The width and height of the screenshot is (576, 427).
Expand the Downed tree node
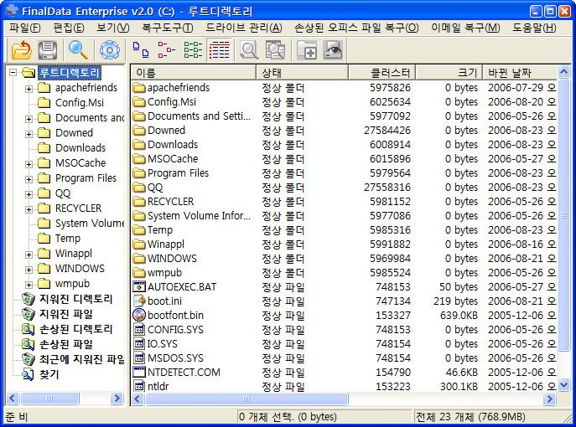29,134
